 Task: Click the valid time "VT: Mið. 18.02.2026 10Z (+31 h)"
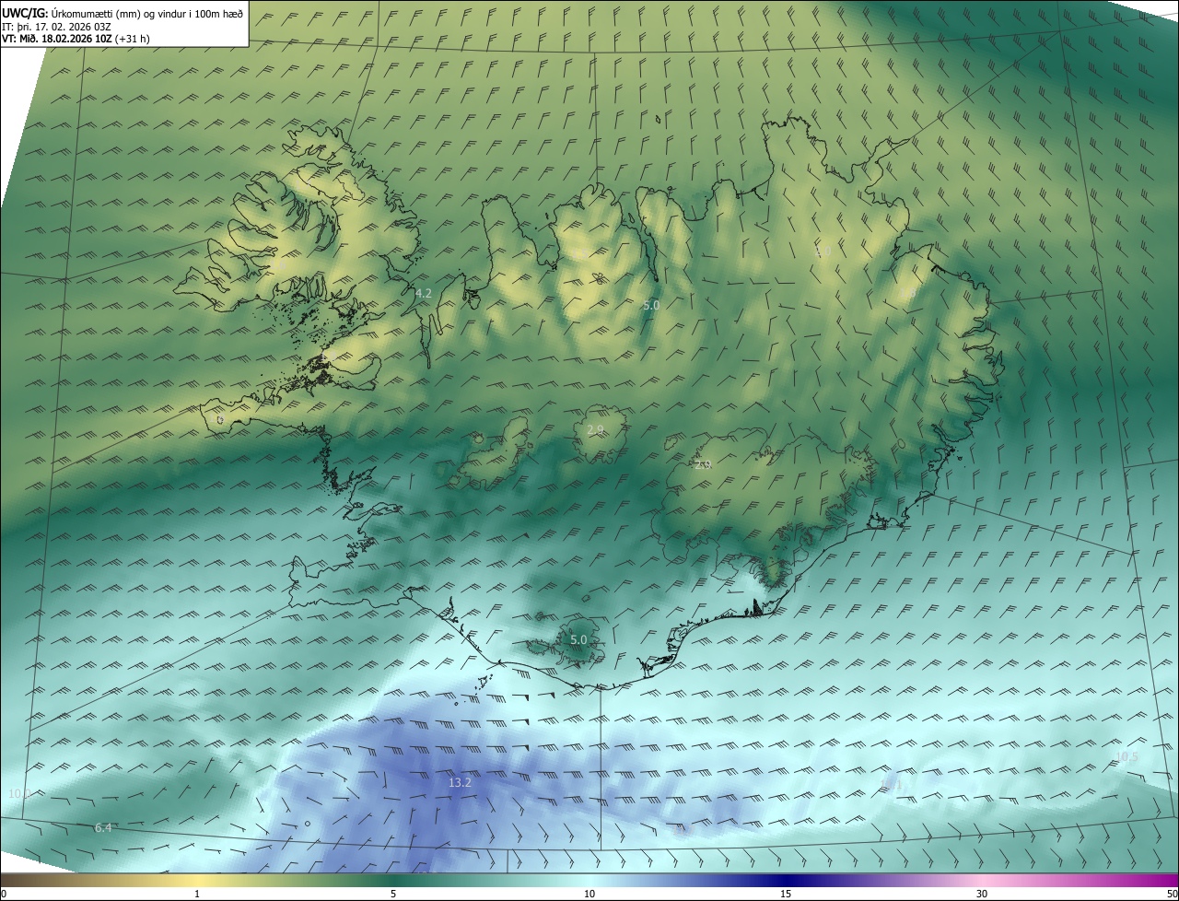(x=76, y=39)
